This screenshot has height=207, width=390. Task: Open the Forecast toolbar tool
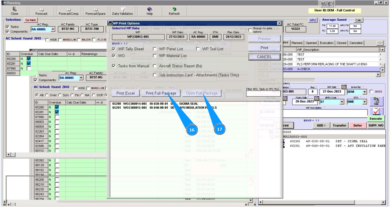41,11
